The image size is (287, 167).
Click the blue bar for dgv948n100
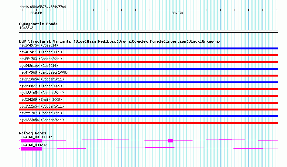[148, 69]
